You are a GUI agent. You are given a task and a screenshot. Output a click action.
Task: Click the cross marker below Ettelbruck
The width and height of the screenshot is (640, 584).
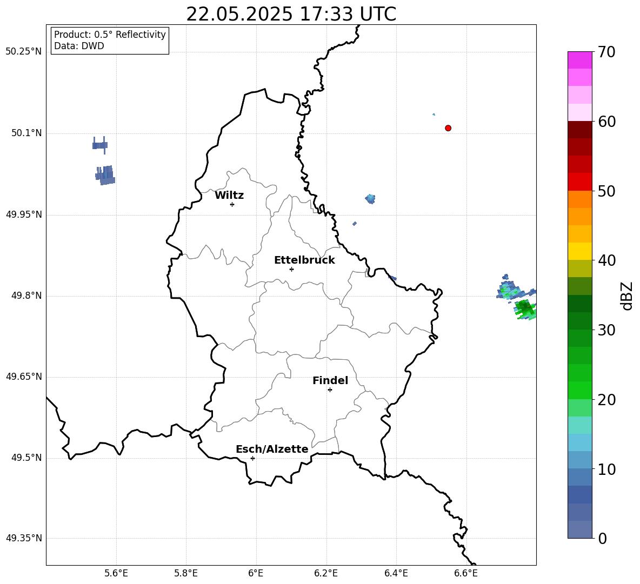click(291, 269)
